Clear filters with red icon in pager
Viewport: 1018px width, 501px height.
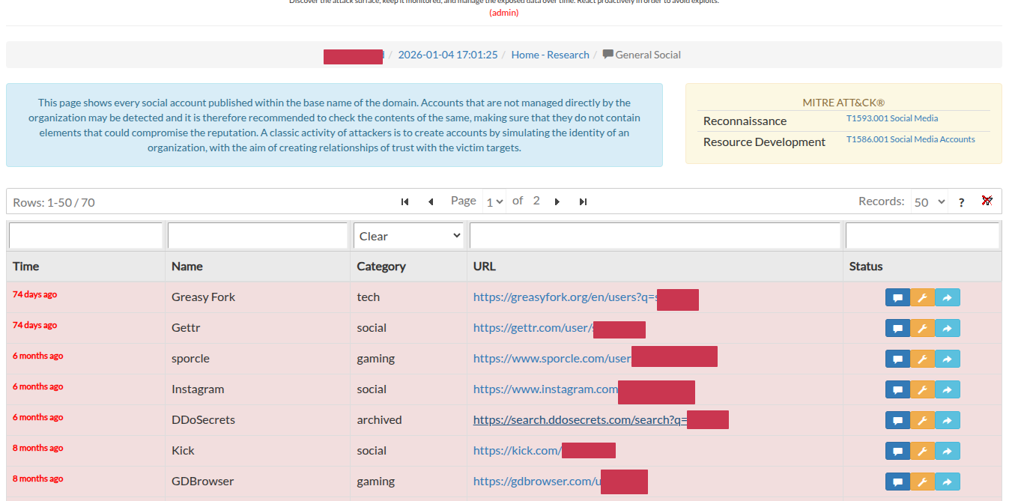tap(987, 201)
